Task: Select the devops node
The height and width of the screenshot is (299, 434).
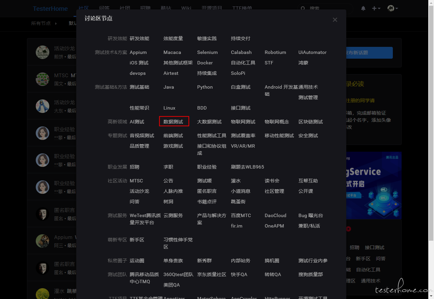Action: coord(138,73)
